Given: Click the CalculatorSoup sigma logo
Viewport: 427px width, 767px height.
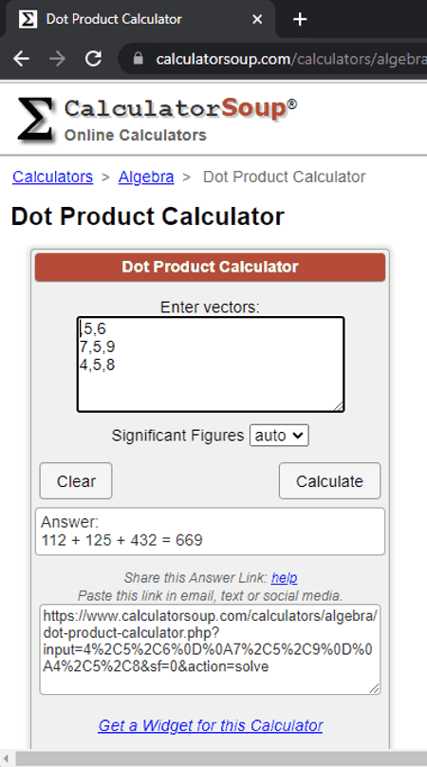Looking at the screenshot, I should pyautogui.click(x=35, y=120).
